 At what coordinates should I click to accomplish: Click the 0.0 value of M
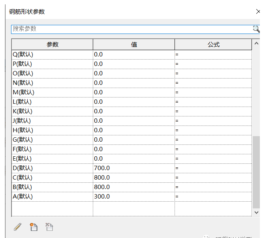[x=134, y=92]
